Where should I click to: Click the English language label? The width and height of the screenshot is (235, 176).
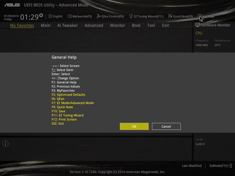pyautogui.click(x=58, y=16)
